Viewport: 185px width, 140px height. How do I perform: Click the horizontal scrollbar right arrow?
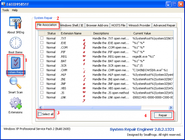pyautogui.click(x=171, y=107)
